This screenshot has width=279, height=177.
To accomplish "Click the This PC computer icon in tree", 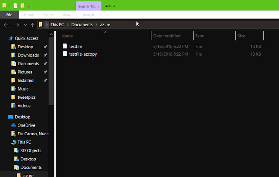I will click(x=14, y=142).
